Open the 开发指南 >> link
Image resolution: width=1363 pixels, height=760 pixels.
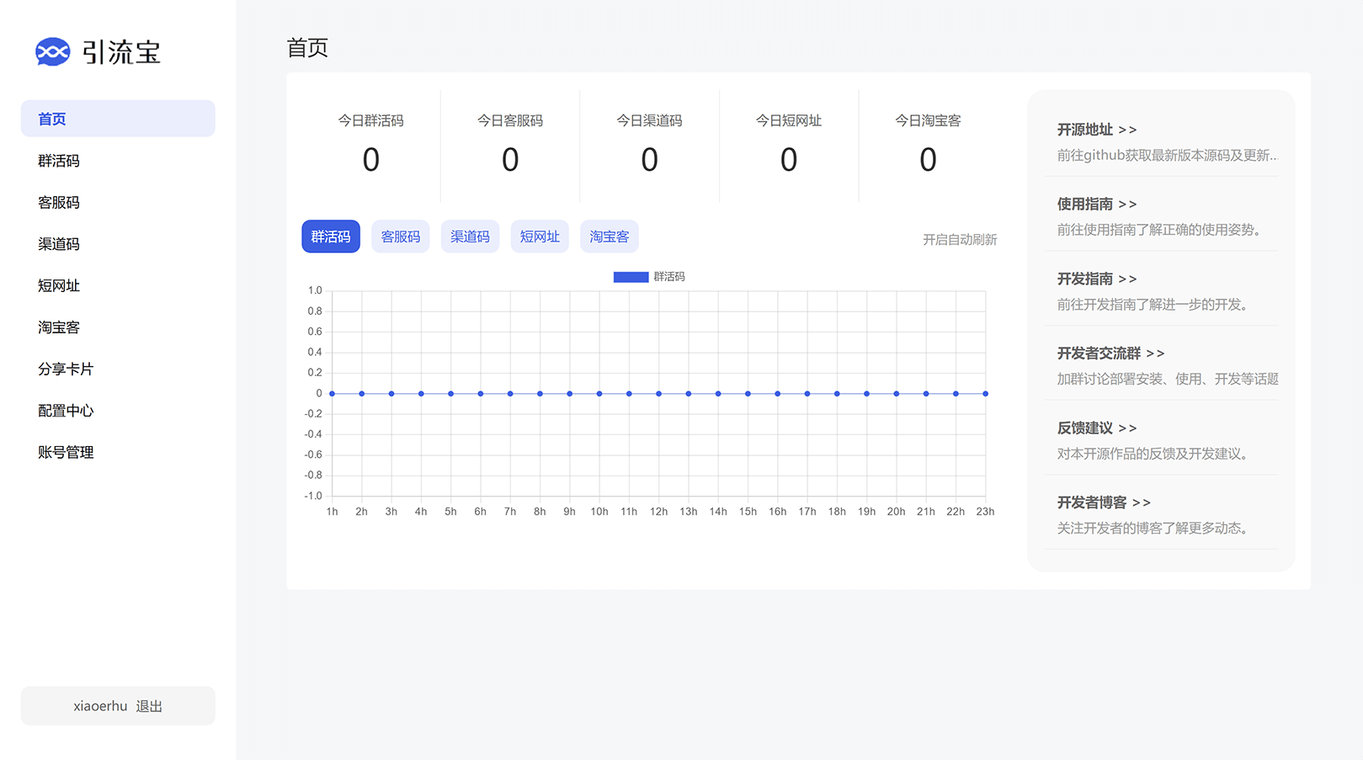(1097, 279)
